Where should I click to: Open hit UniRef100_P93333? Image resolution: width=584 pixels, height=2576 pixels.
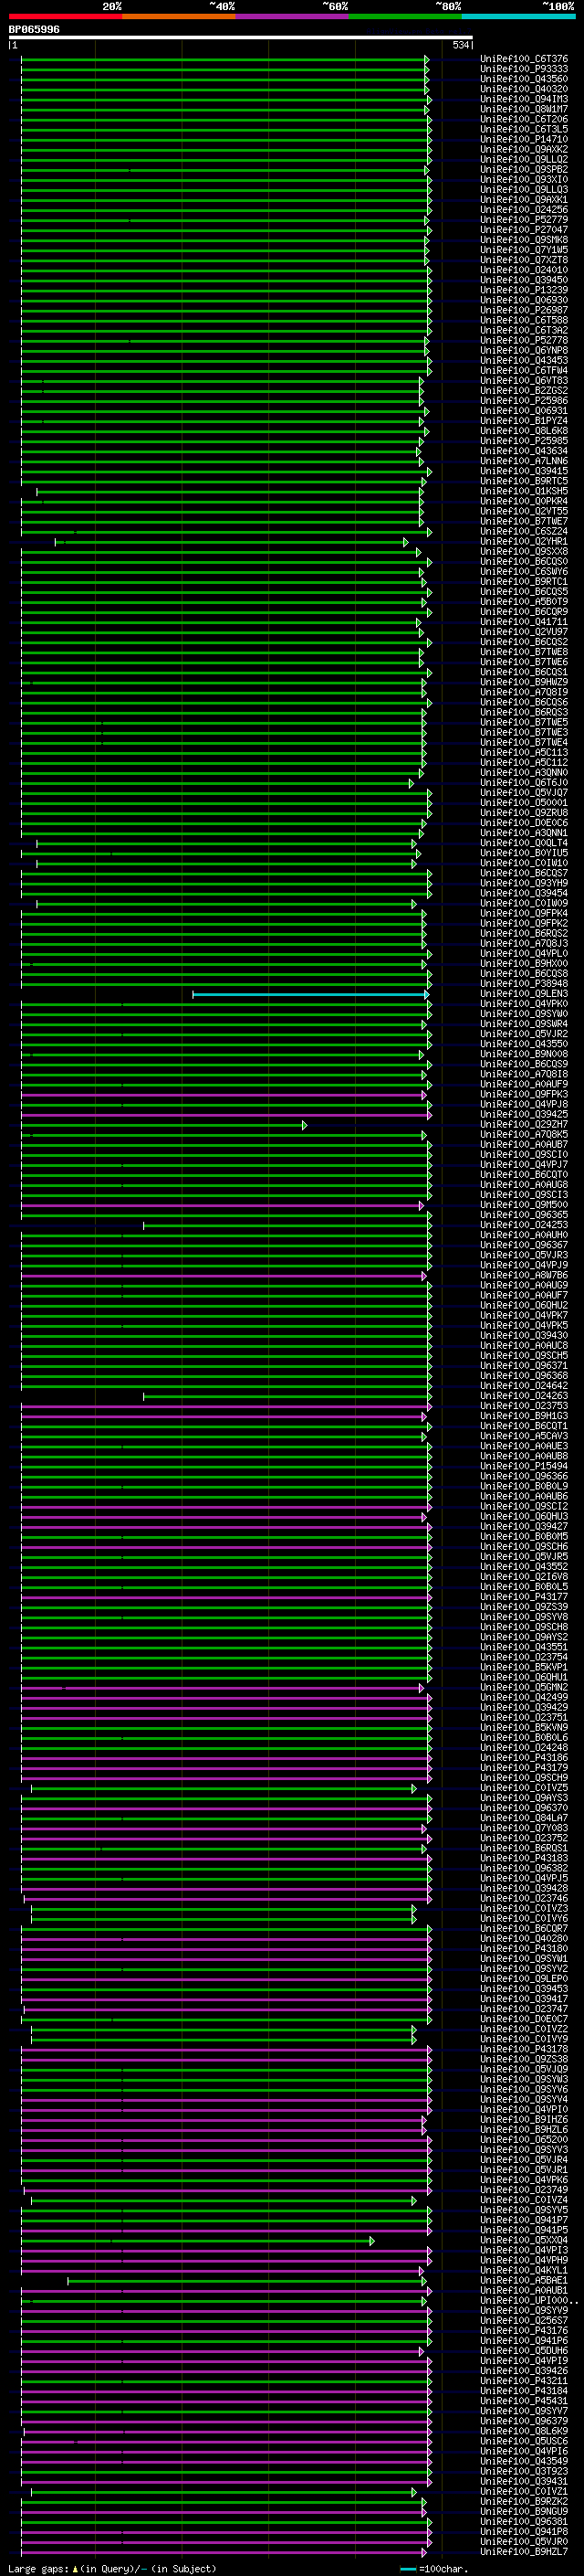coord(523,69)
